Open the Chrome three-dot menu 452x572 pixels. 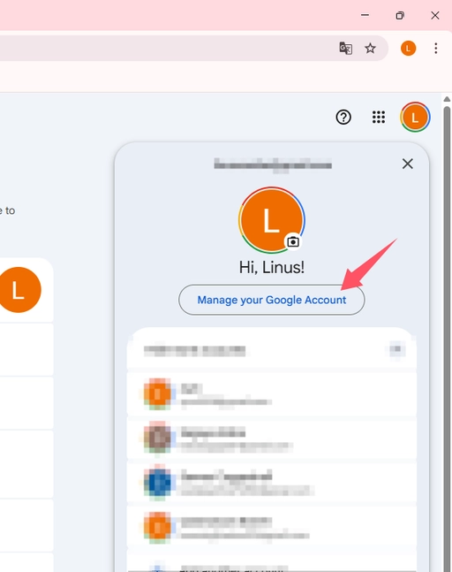pyautogui.click(x=435, y=48)
